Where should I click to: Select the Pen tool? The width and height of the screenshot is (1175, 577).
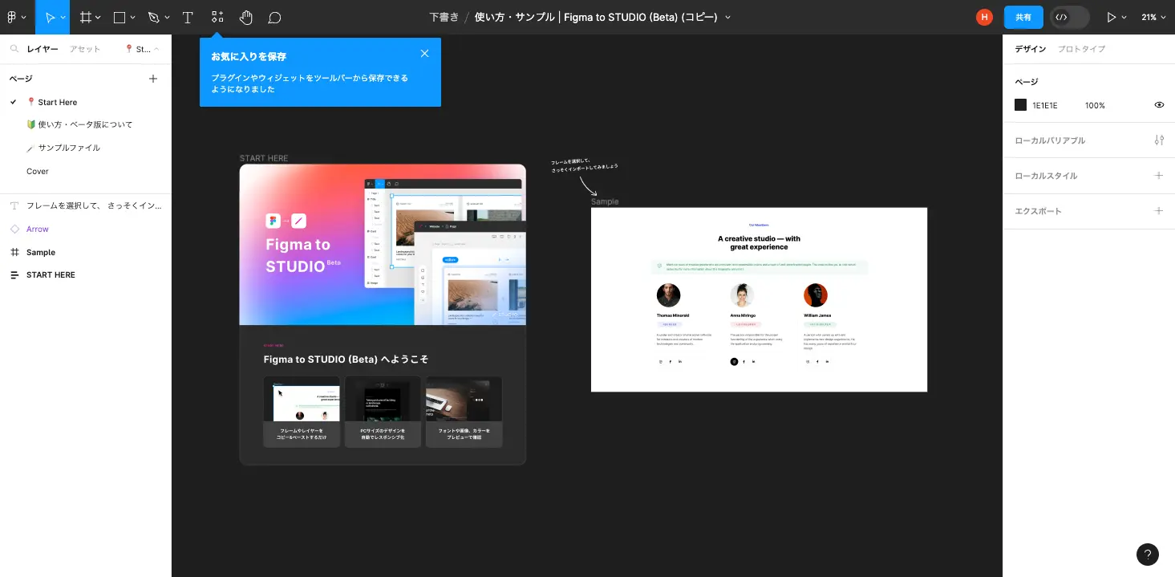(x=153, y=17)
